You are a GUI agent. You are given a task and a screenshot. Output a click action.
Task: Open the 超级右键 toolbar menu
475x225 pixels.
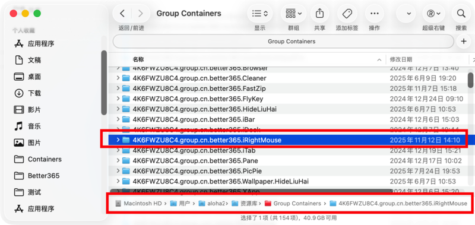[433, 14]
